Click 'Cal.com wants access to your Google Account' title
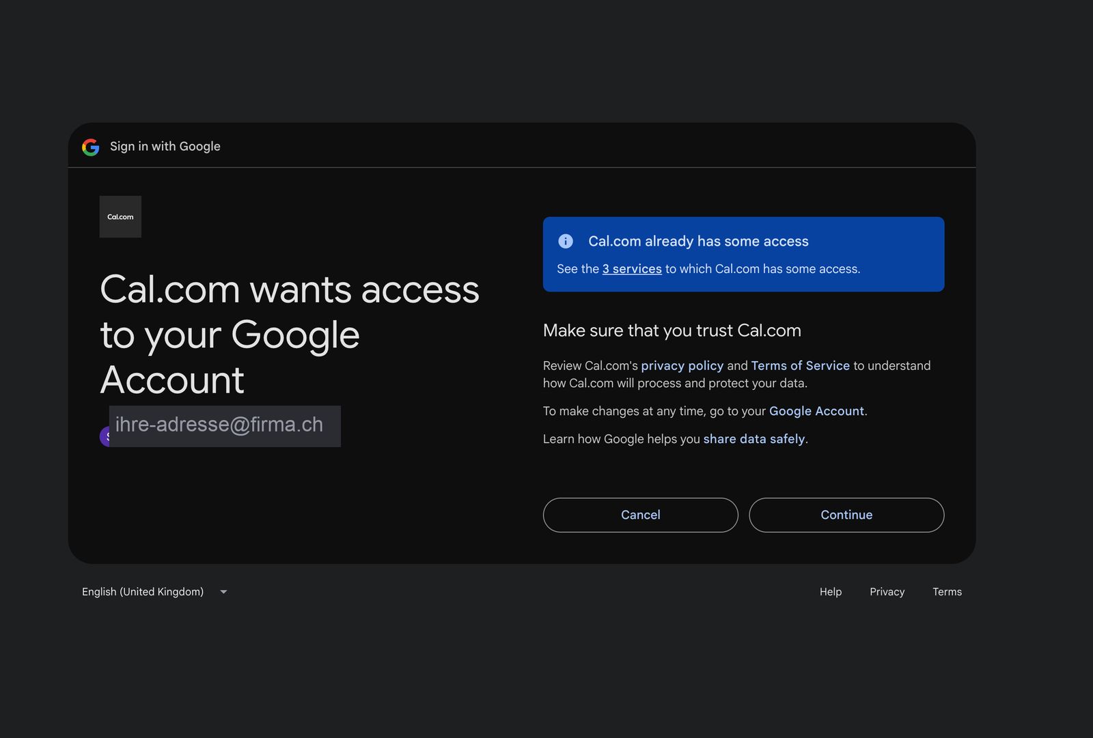This screenshot has height=738, width=1093. coord(290,335)
